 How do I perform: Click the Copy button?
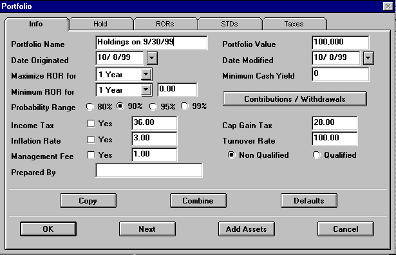(88, 201)
